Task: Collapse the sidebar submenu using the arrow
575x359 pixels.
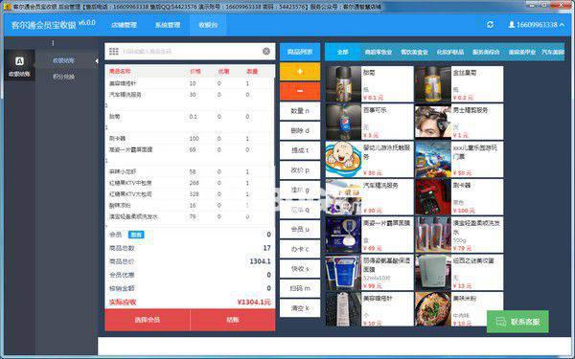Action: (97, 61)
